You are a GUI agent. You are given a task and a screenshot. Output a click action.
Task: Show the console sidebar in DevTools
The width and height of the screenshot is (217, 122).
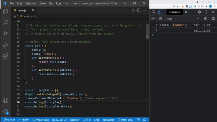(154, 19)
